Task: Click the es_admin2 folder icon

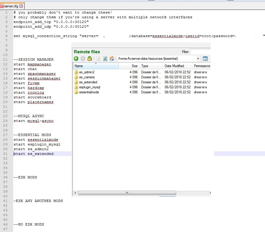Action: pos(76,72)
